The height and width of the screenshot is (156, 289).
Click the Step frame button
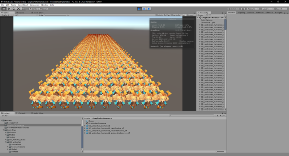coord(149,9)
